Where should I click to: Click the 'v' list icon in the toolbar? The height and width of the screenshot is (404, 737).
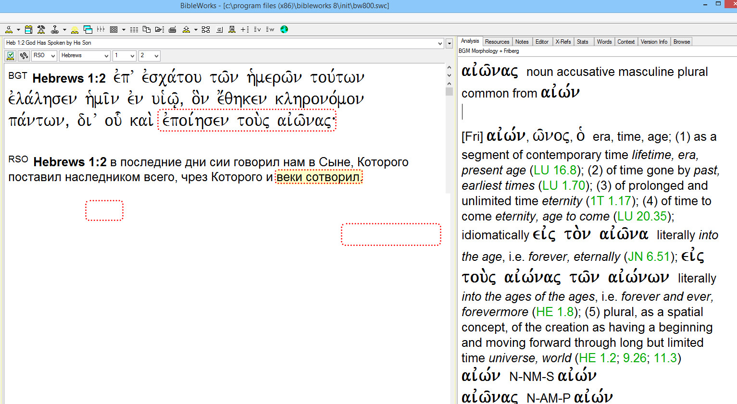click(x=258, y=29)
